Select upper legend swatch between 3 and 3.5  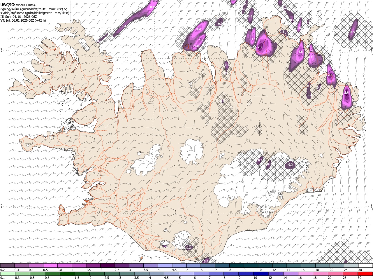click(136, 265)
